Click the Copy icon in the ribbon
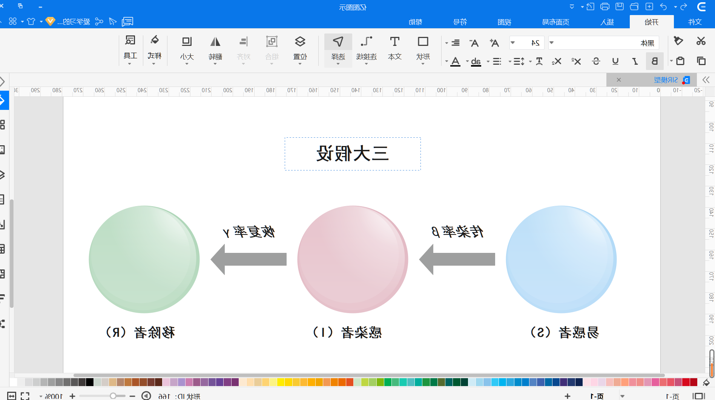Viewport: 715px width, 400px height. coord(701,61)
